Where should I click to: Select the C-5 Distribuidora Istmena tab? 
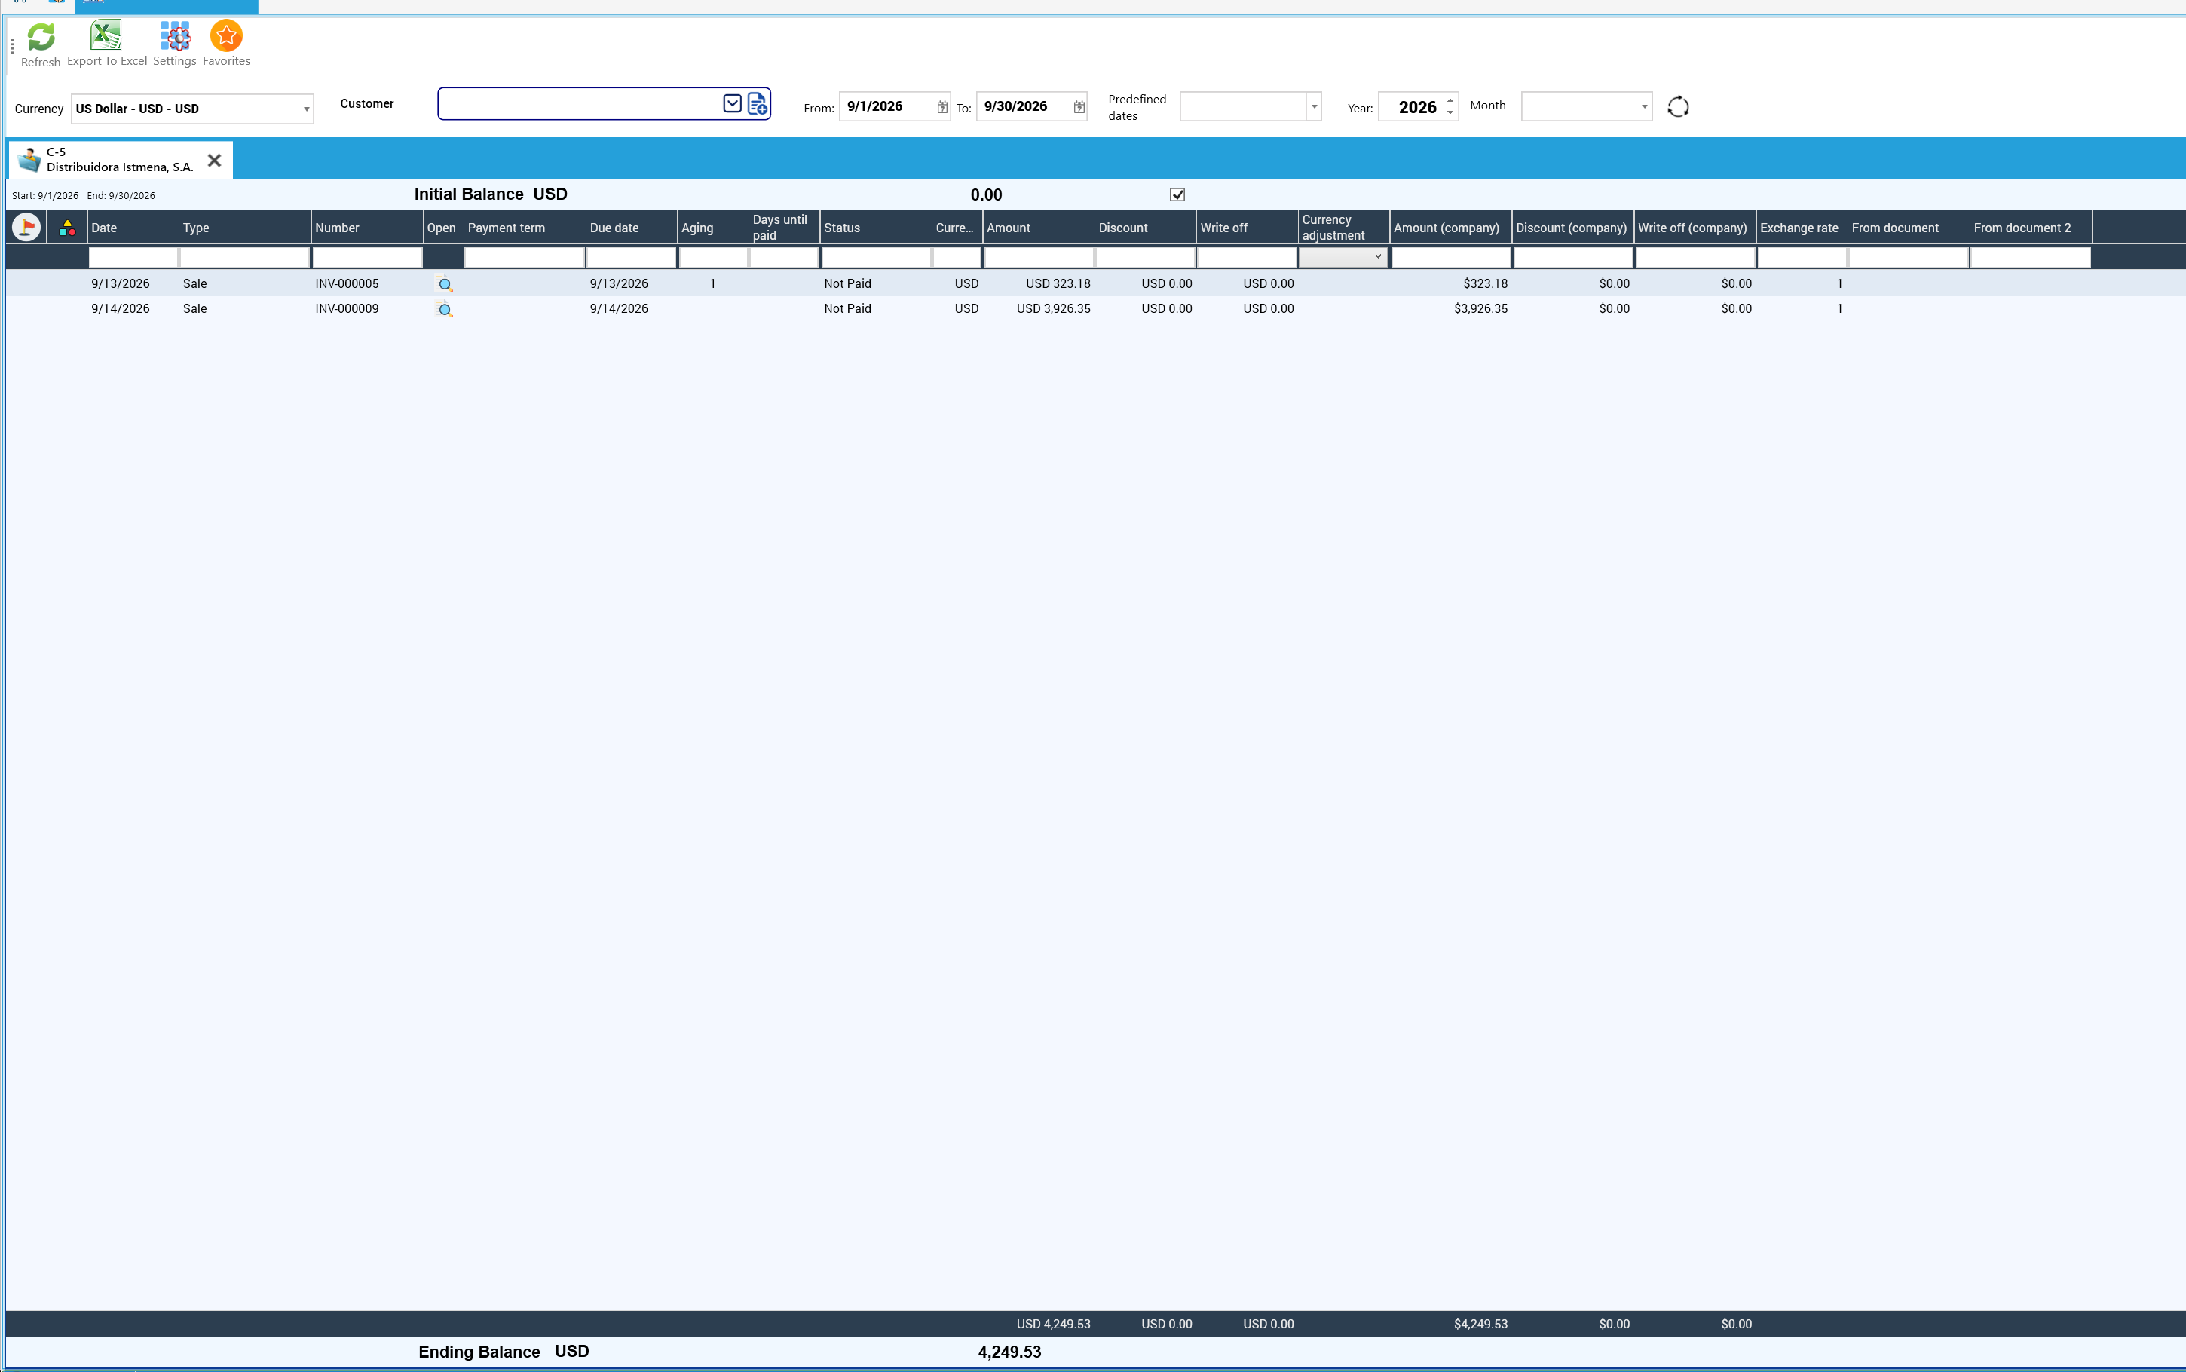point(120,160)
